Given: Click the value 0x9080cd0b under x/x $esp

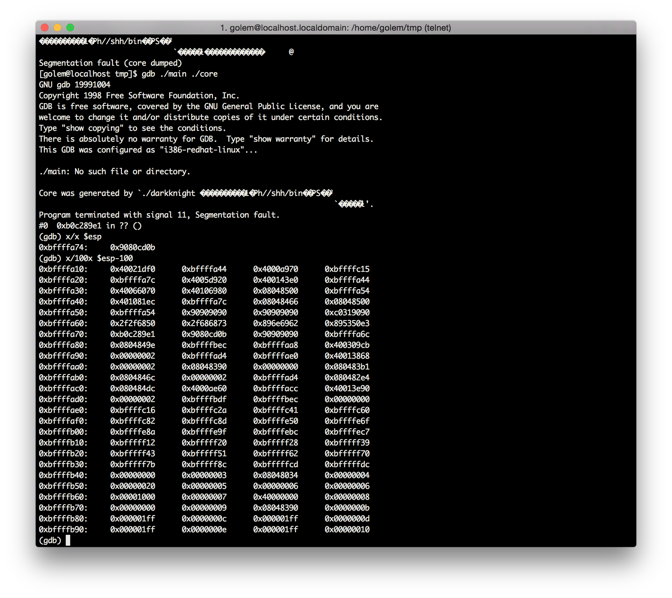Looking at the screenshot, I should coord(132,248).
